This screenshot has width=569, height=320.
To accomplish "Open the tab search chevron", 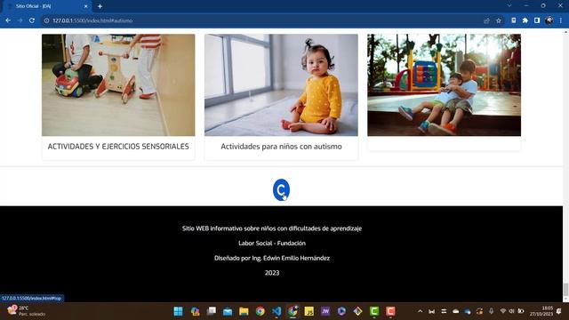I will [x=509, y=6].
